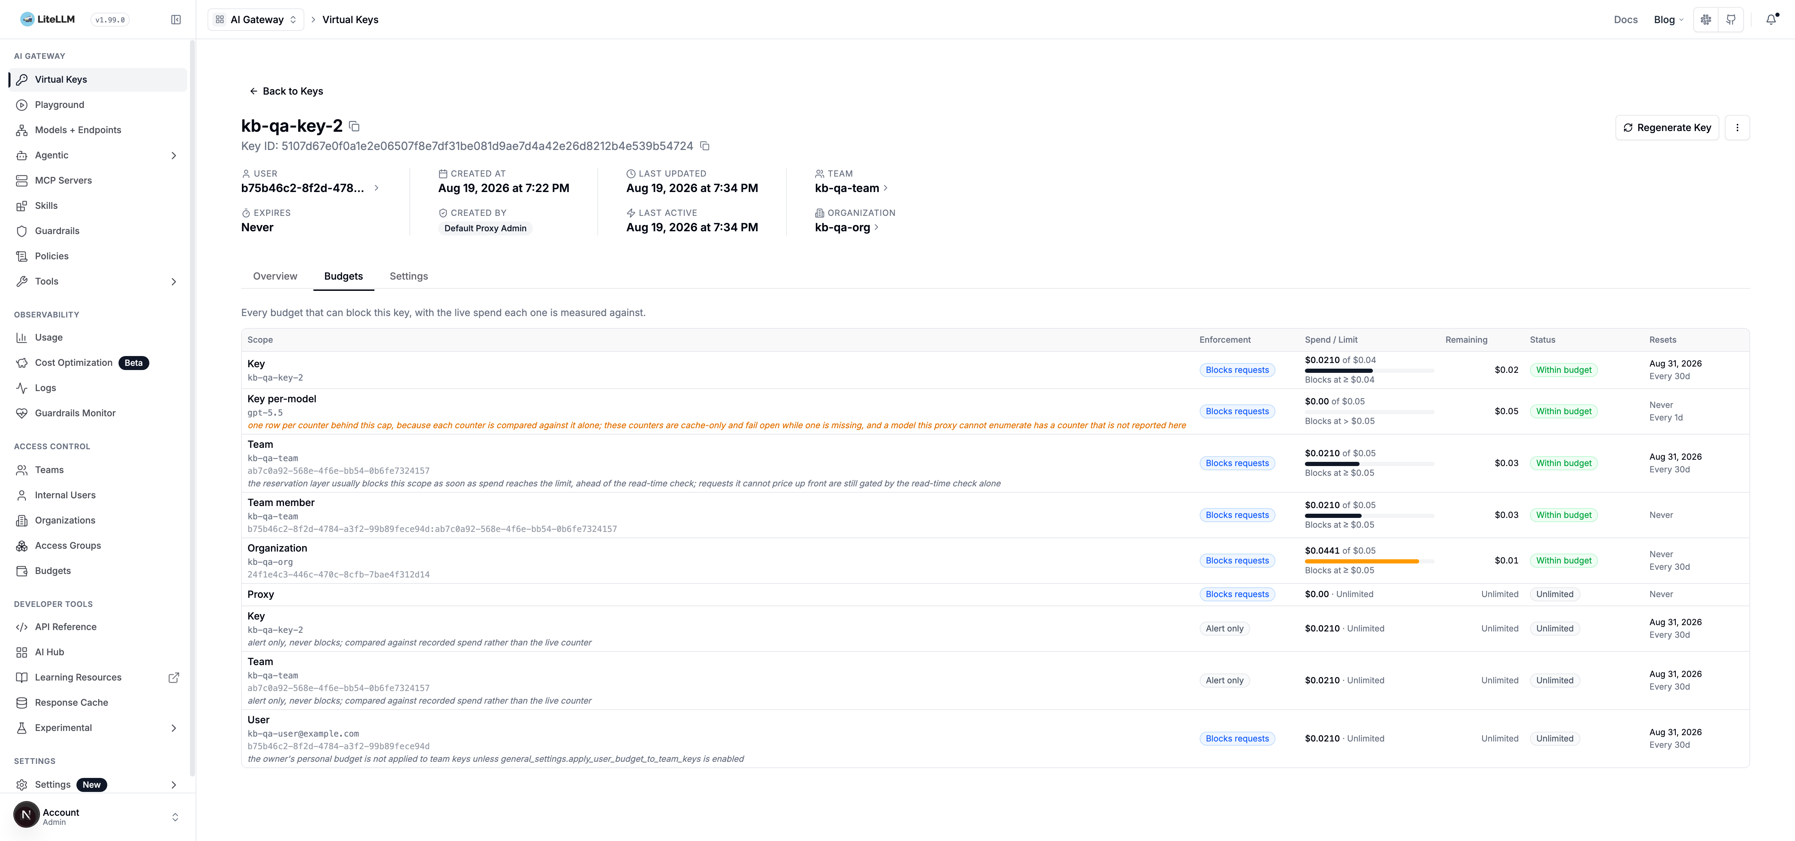Open kb-qa-team team details
This screenshot has width=1795, height=841.
click(852, 188)
